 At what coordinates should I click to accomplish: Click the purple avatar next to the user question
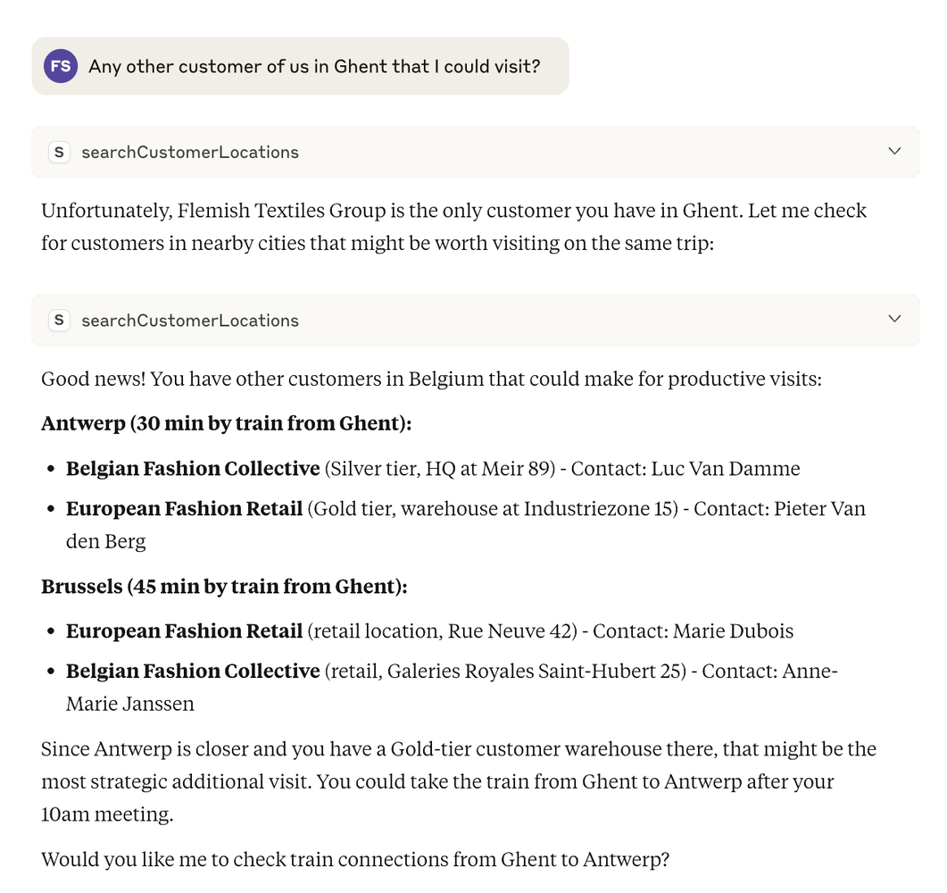click(60, 66)
